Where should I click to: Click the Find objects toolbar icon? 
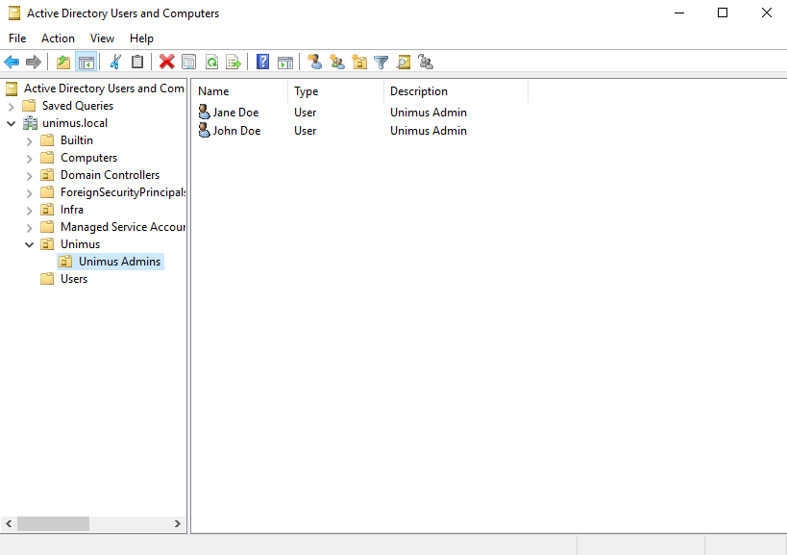[x=404, y=62]
